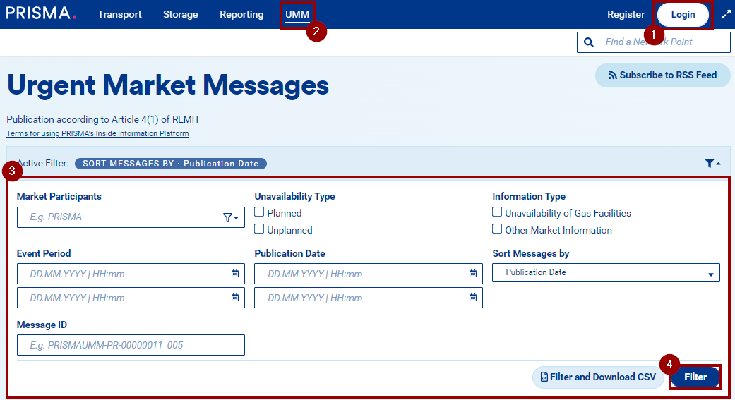Open calendar for Event Period end date
735x400 pixels.
(235, 298)
